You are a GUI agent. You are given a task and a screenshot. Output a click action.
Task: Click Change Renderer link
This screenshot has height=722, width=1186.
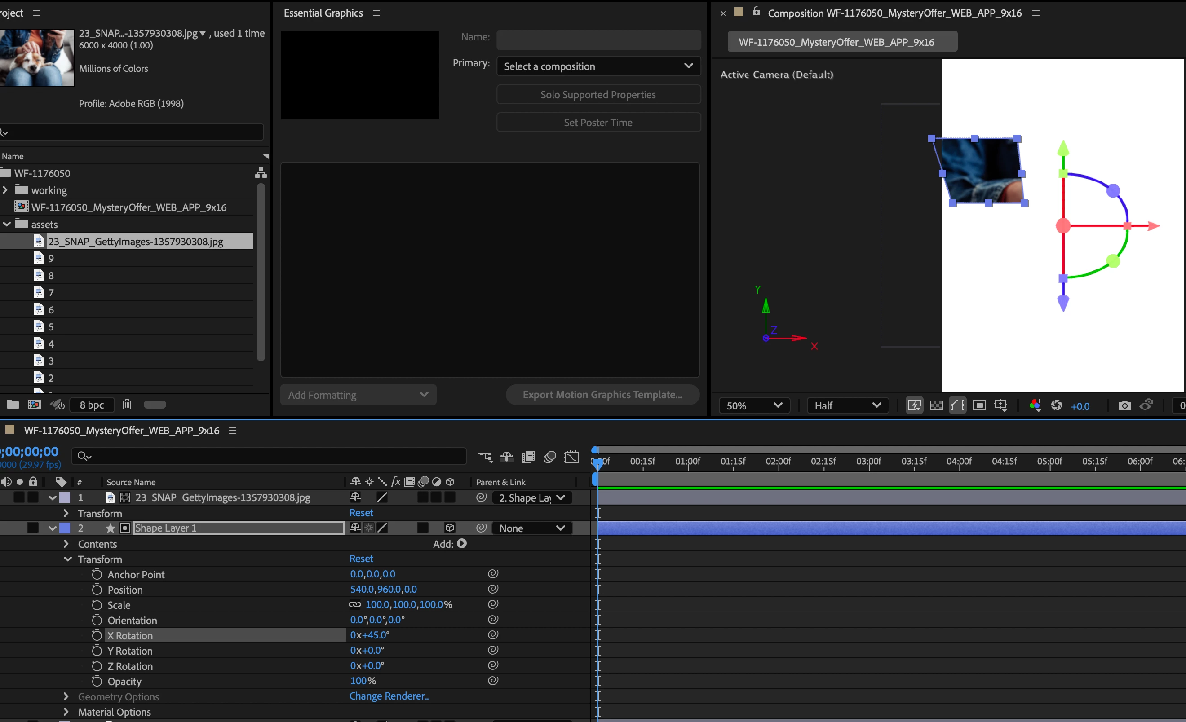(389, 696)
